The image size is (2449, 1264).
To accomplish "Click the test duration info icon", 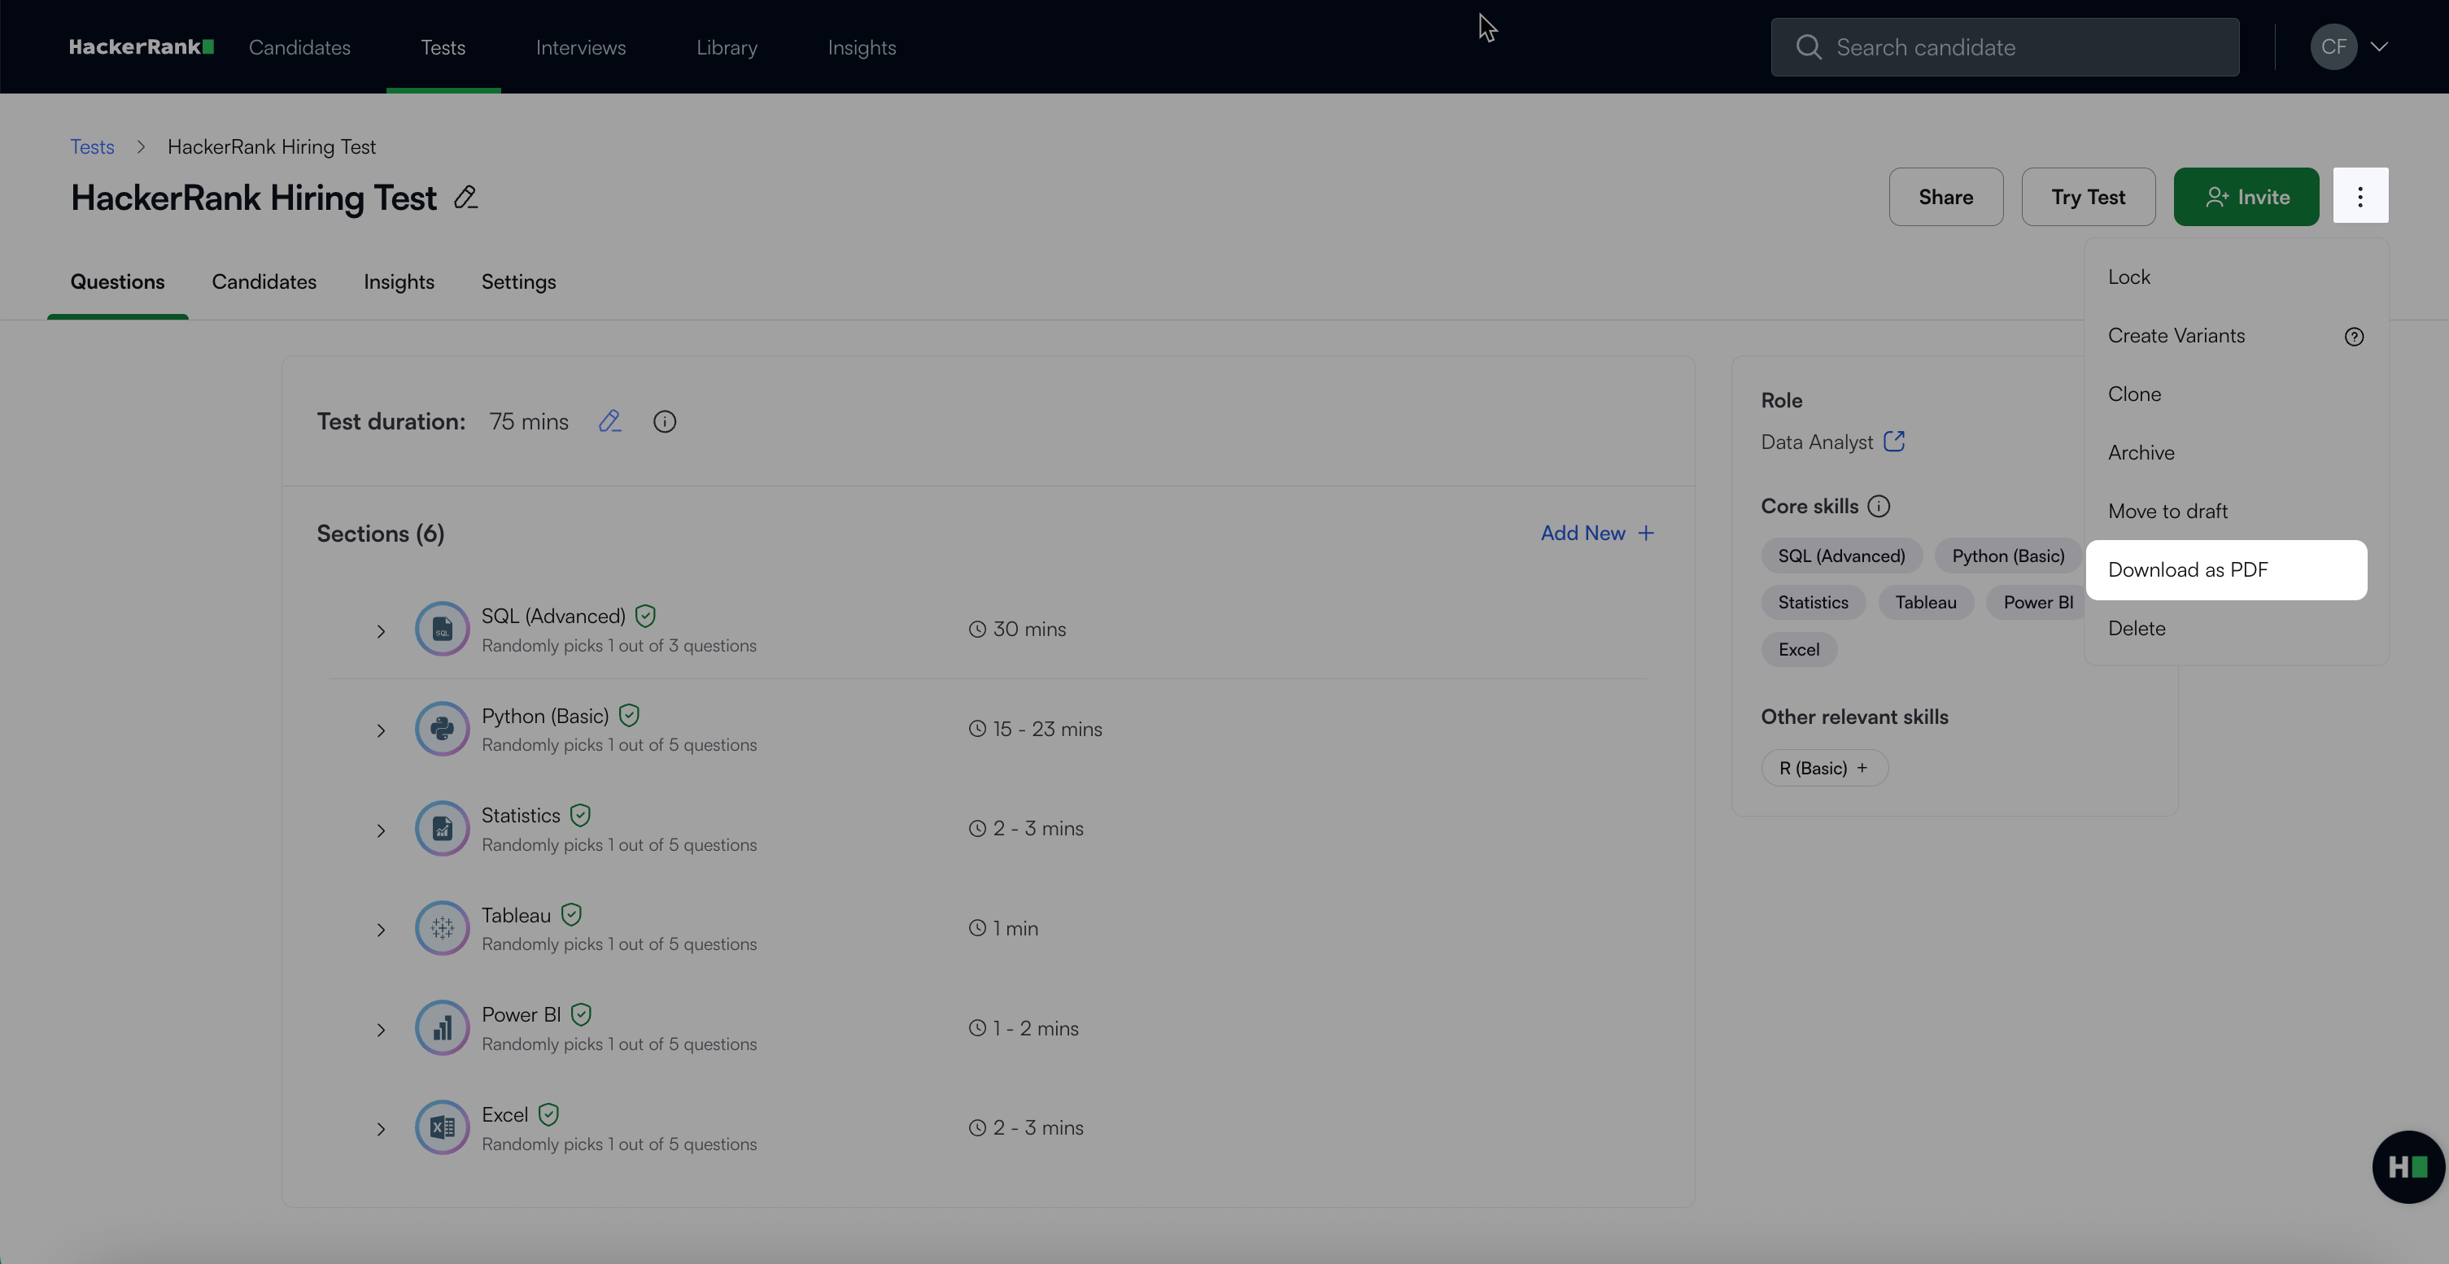I will click(x=665, y=421).
